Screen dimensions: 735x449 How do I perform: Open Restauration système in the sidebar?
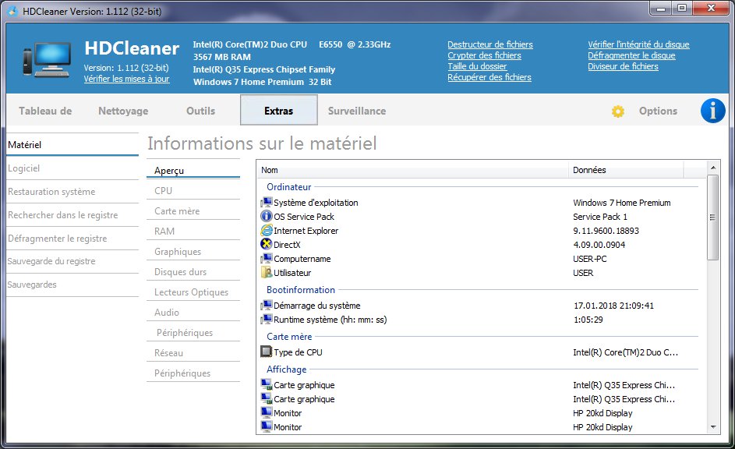[x=72, y=192]
